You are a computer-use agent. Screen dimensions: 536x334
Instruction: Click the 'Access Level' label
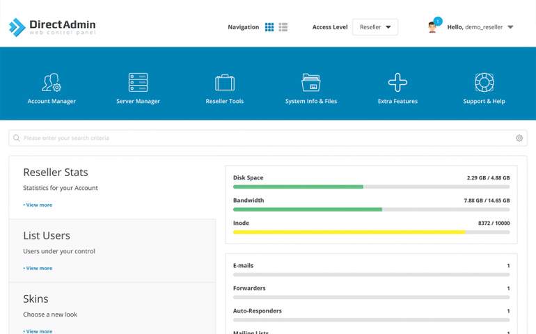click(330, 27)
